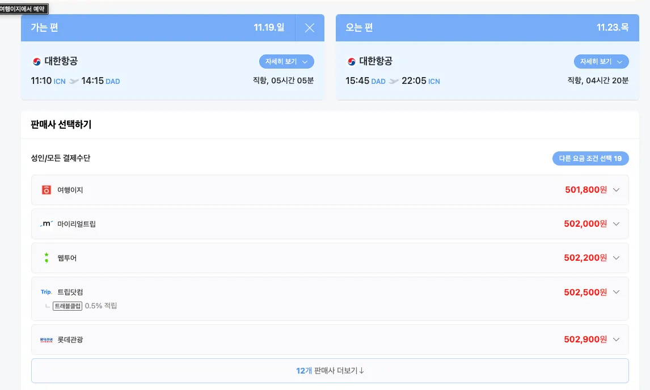Click the 웹투어 seller logo icon
The width and height of the screenshot is (650, 390).
coord(47,258)
